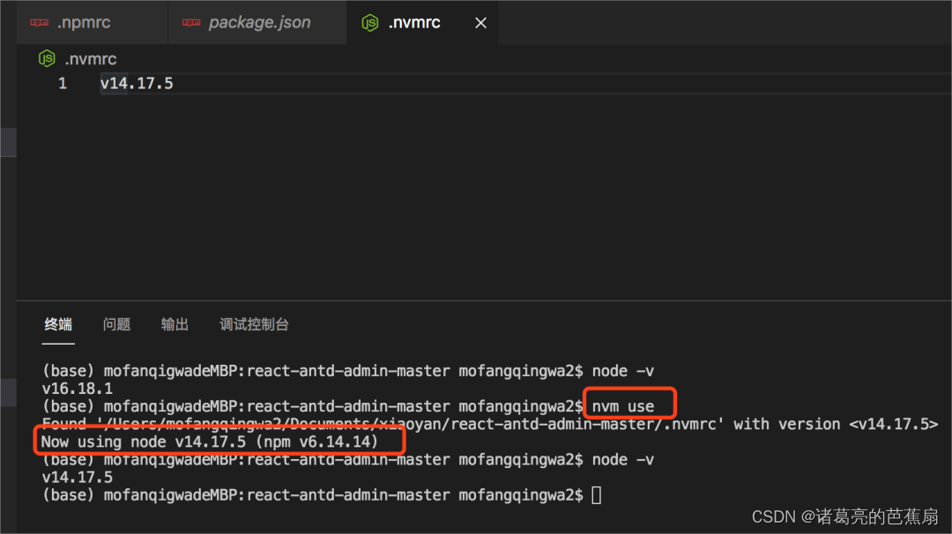Switch to the package.json tab
Screen dimensions: 952x534
(258, 22)
